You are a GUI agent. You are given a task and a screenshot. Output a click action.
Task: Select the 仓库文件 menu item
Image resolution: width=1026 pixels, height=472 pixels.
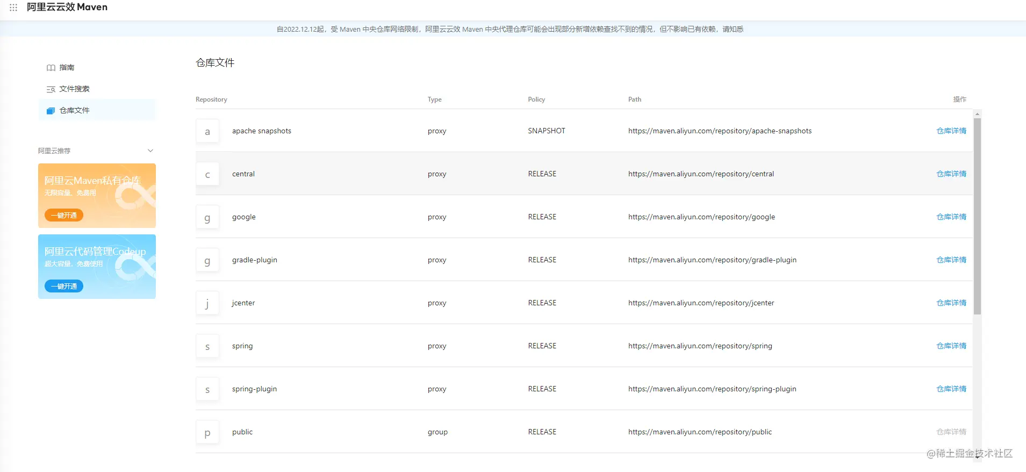click(97, 110)
